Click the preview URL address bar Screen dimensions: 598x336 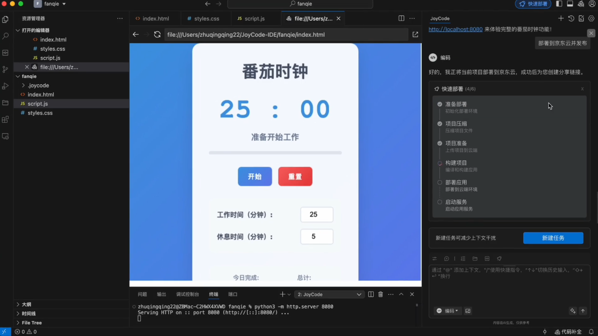pos(286,35)
